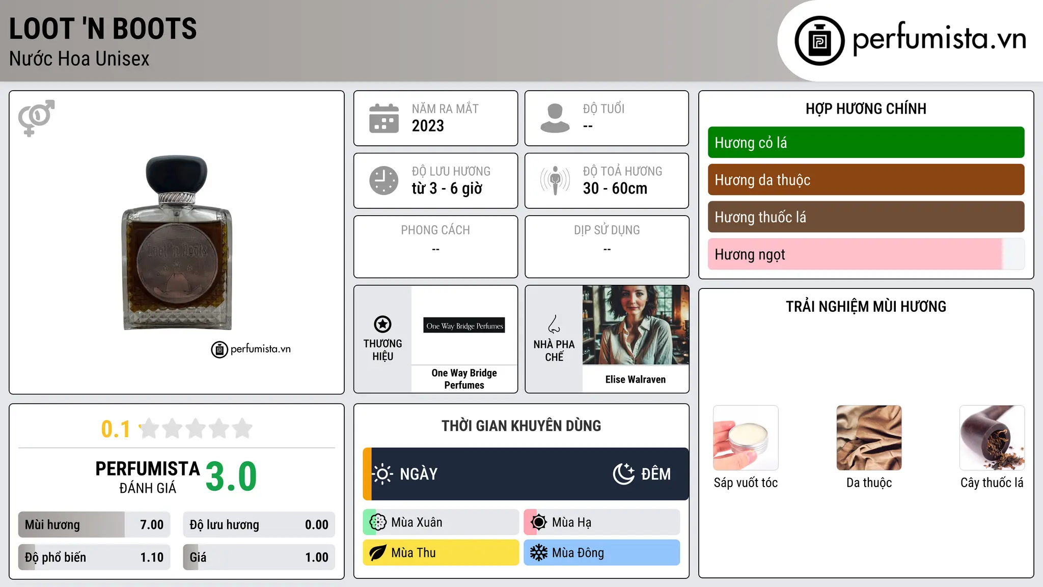The image size is (1043, 587).
Task: Click the release year value 2023
Action: 428,126
